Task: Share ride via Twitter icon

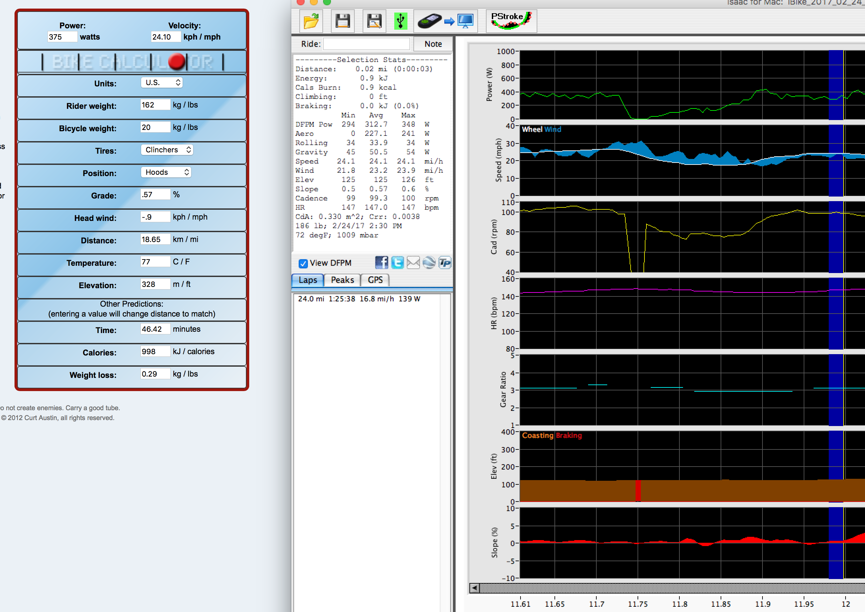Action: pyautogui.click(x=398, y=263)
